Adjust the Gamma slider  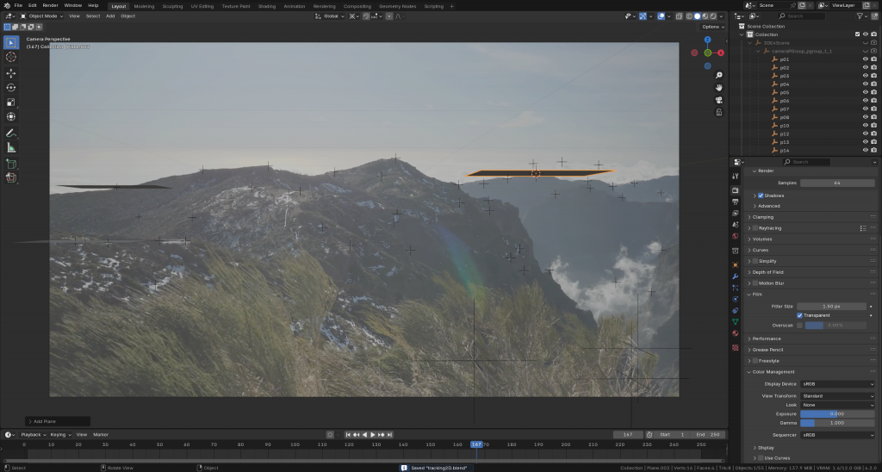(x=837, y=423)
